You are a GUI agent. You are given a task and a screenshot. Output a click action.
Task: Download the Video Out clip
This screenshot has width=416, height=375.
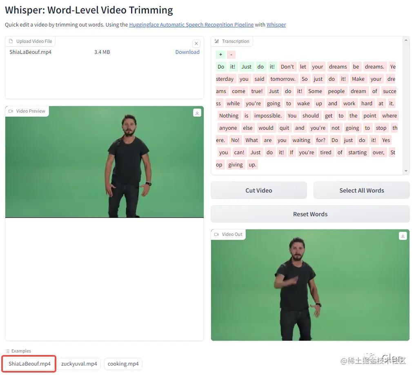click(x=403, y=236)
